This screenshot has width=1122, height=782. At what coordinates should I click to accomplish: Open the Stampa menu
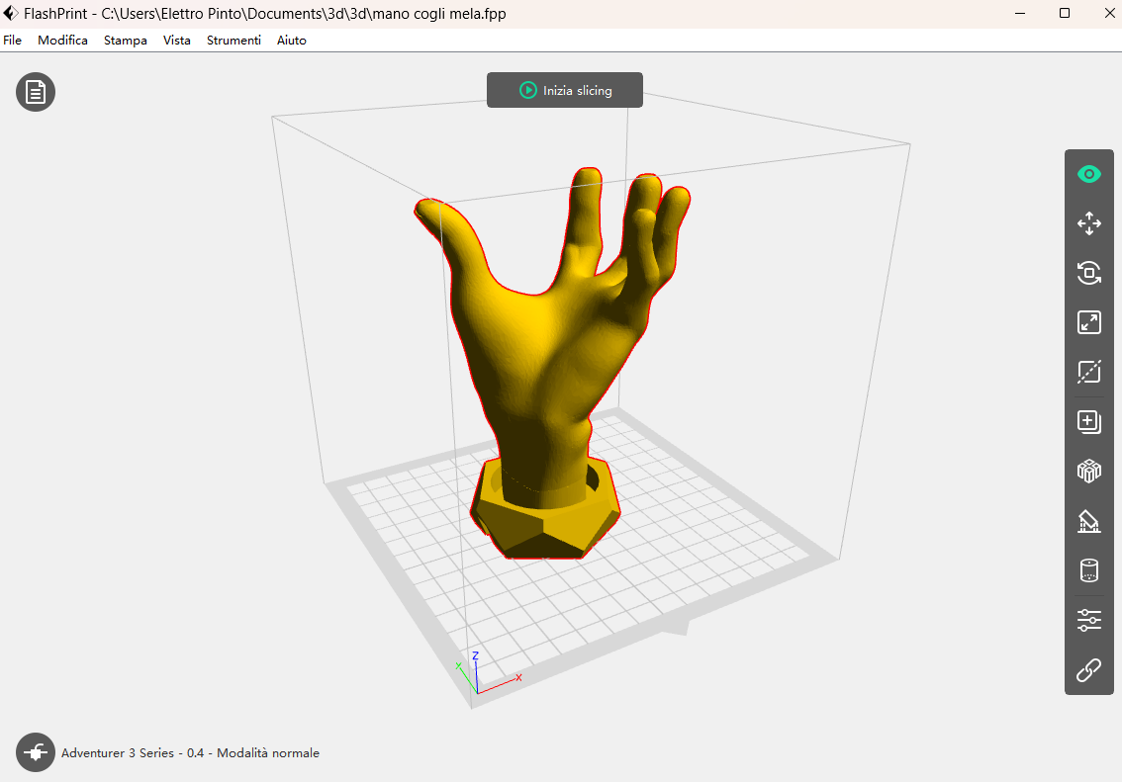[126, 41]
